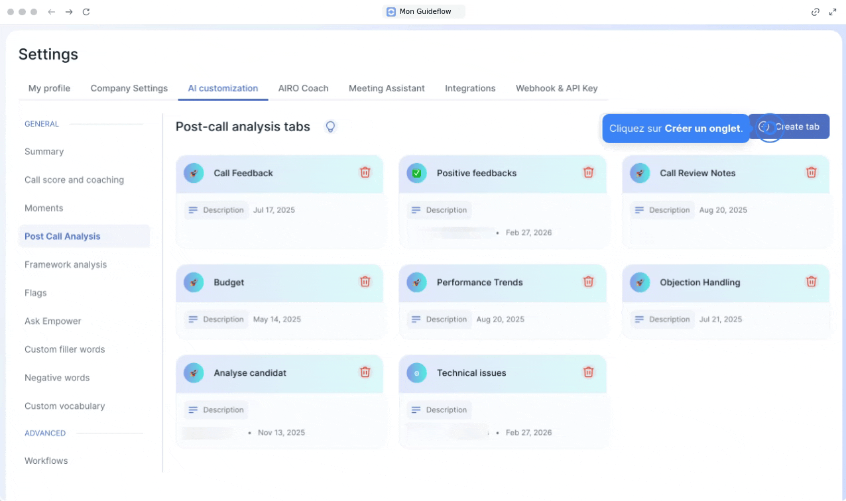Click the browser reload icon
Viewport: 846px width, 501px height.
86,12
